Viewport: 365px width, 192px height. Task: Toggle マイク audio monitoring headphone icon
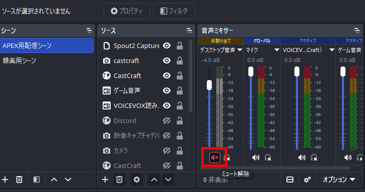point(268,157)
